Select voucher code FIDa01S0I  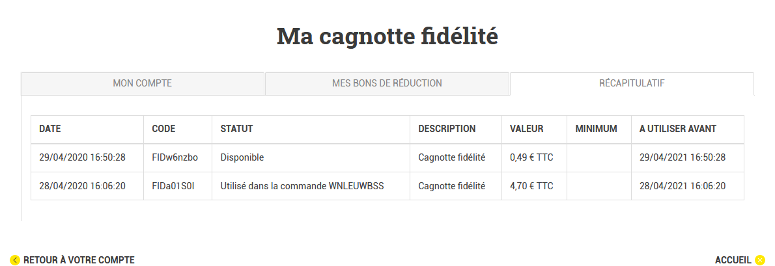(x=173, y=186)
